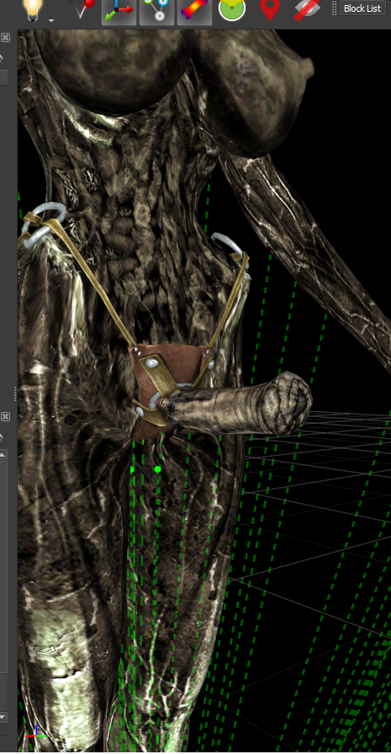This screenshot has height=754, width=391.
Task: Toggle the show nodes icon
Action: coord(157,11)
